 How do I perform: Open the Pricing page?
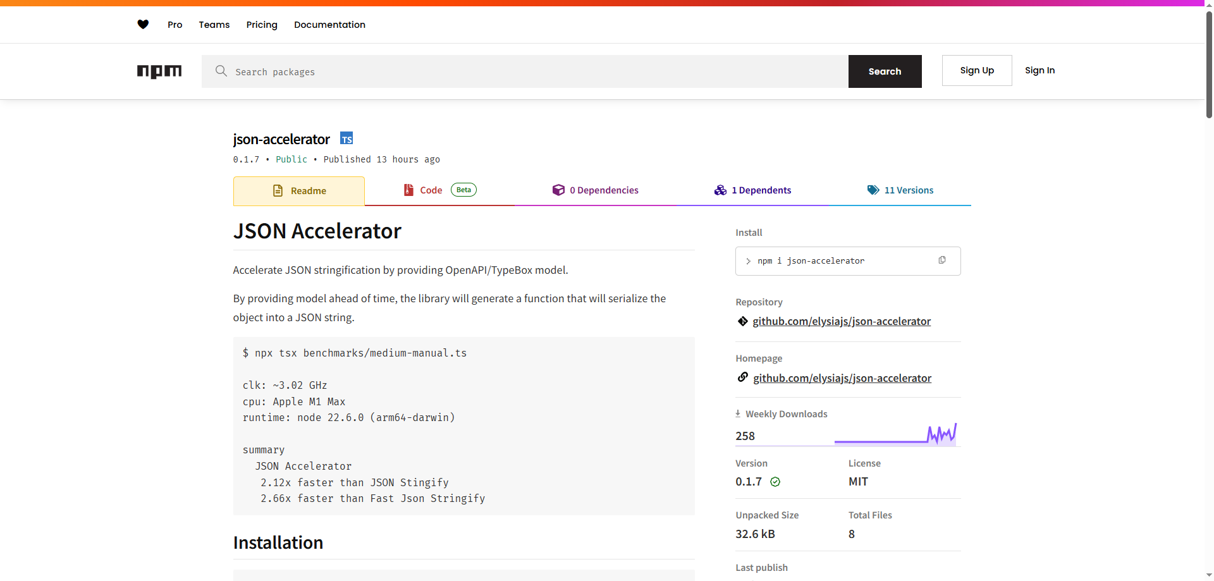262,25
